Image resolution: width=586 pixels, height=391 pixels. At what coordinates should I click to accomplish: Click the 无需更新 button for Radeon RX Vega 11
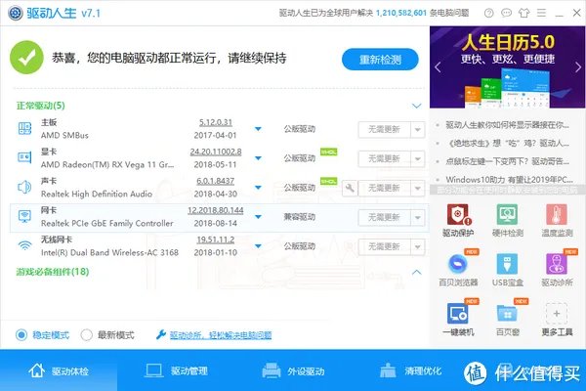[384, 159]
